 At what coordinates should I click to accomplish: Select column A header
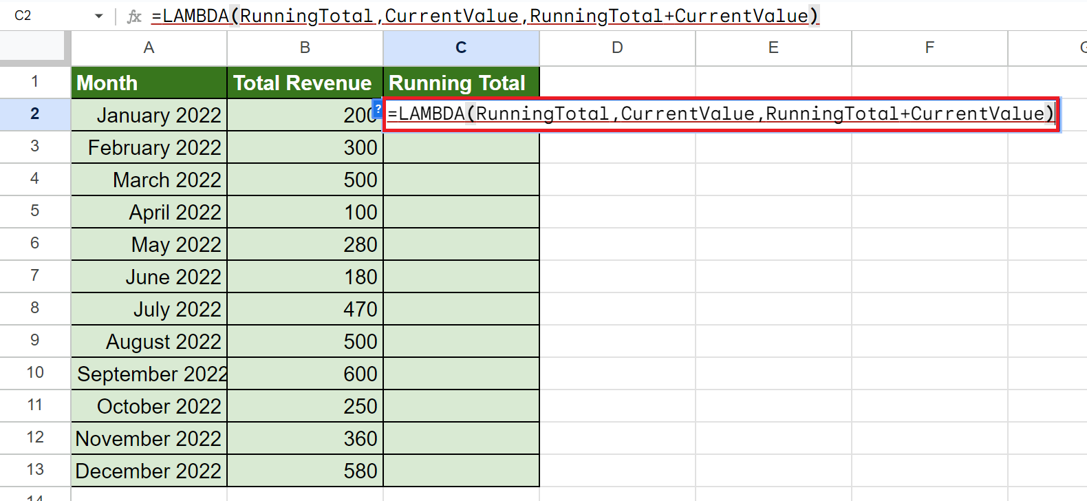149,47
